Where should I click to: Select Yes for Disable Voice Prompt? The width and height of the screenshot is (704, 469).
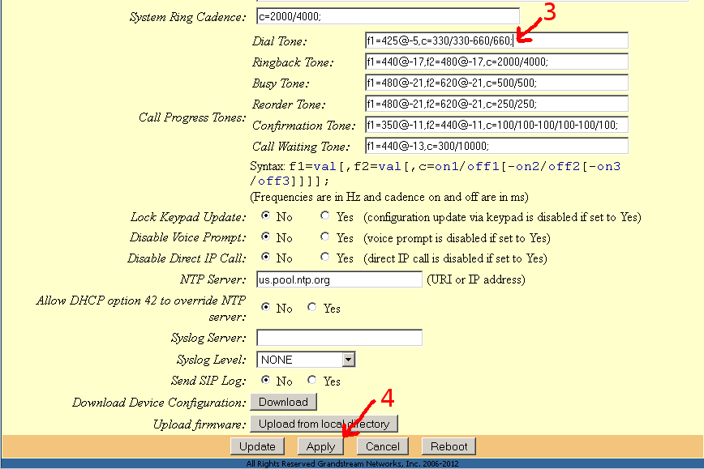click(x=325, y=237)
